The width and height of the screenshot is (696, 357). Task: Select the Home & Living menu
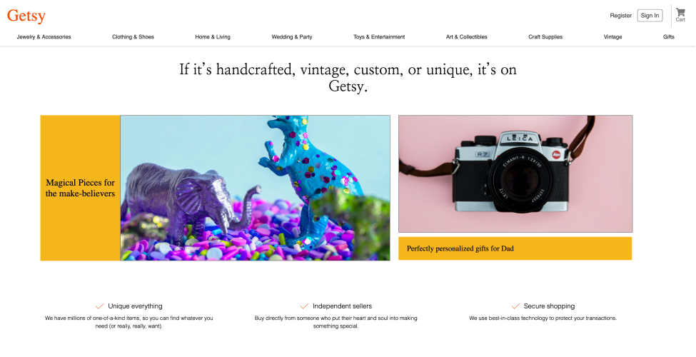coord(213,37)
